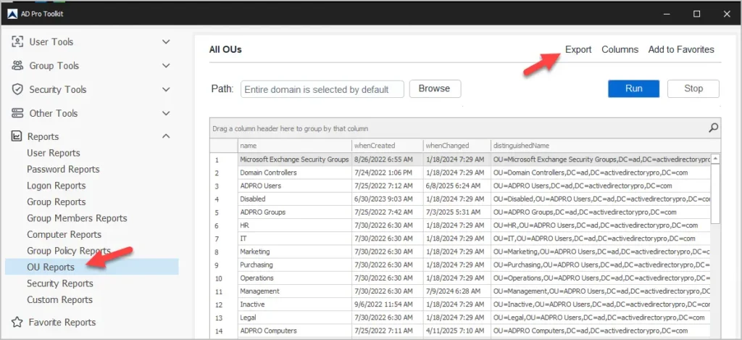Select the HR name cell

(295, 225)
